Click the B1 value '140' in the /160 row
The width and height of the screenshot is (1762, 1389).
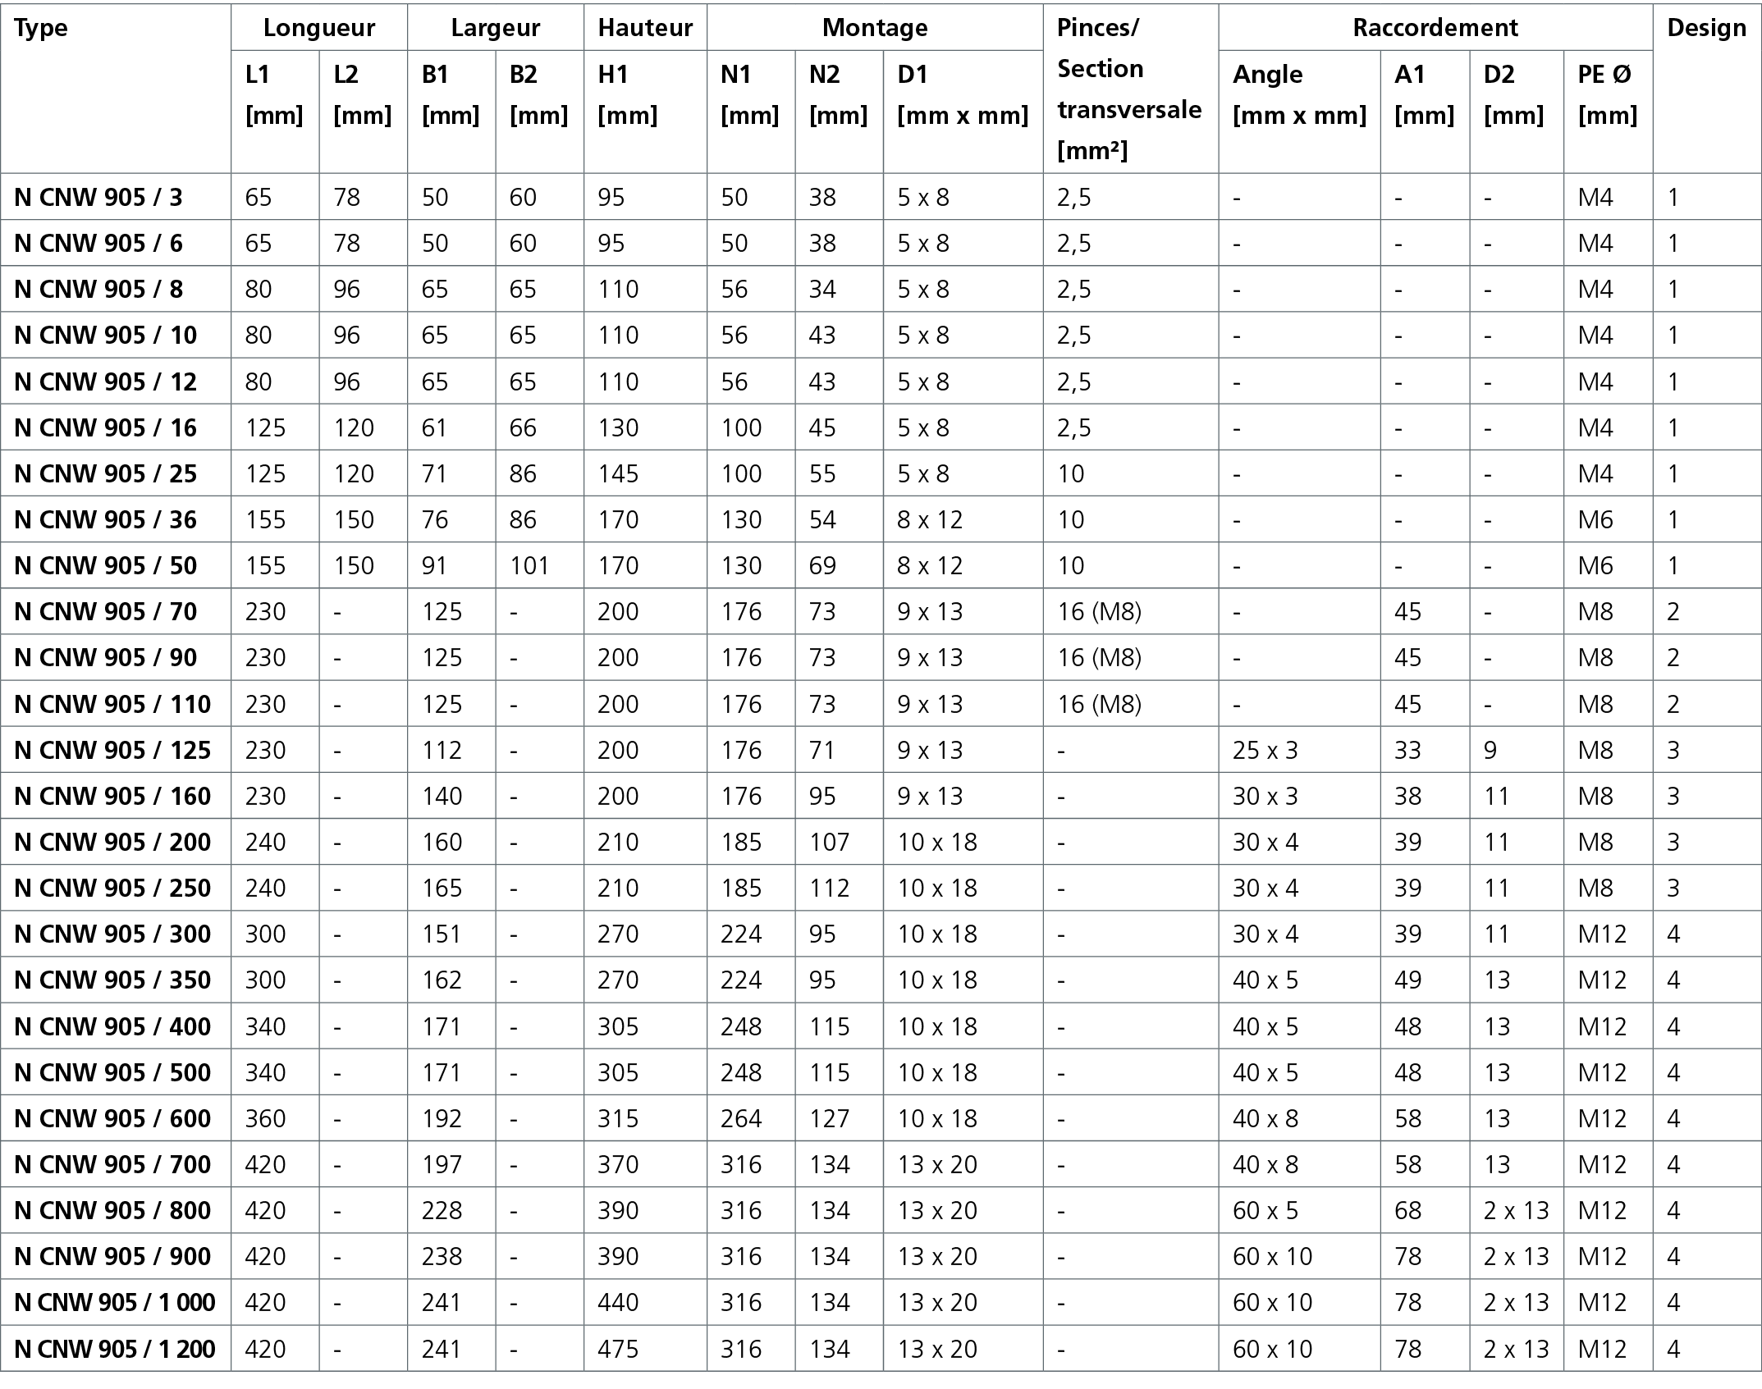(442, 796)
